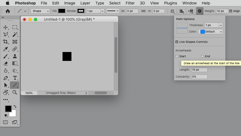Enable the End arrowhead checkbox

click(202, 56)
